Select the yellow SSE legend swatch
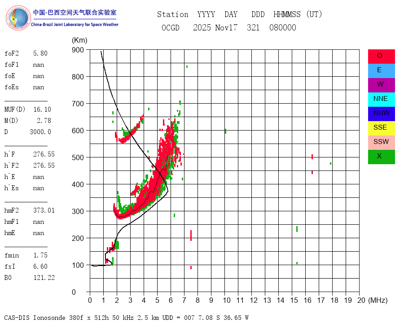The height and width of the screenshot is (323, 404). [381, 128]
